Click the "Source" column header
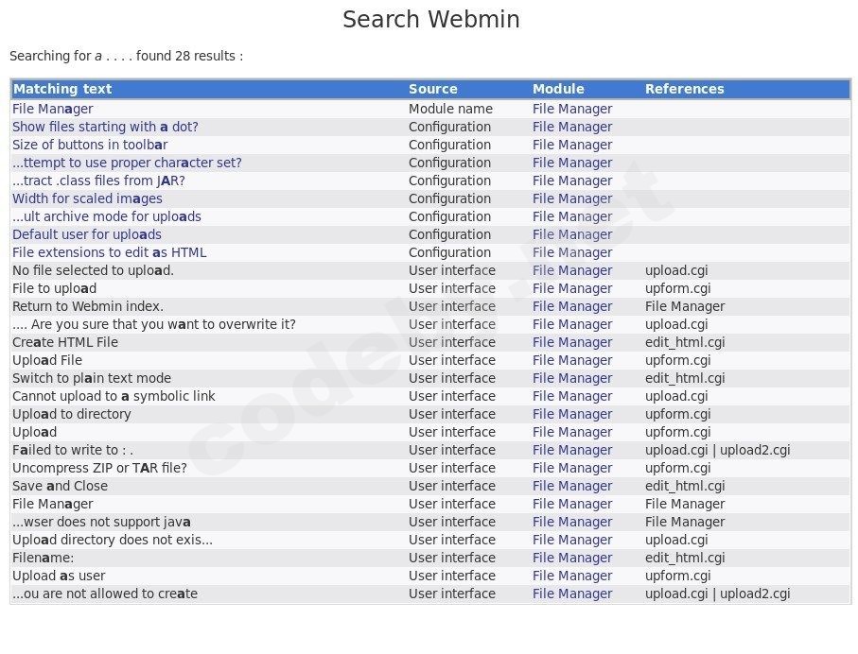Image resolution: width=858 pixels, height=654 pixels. coord(433,89)
